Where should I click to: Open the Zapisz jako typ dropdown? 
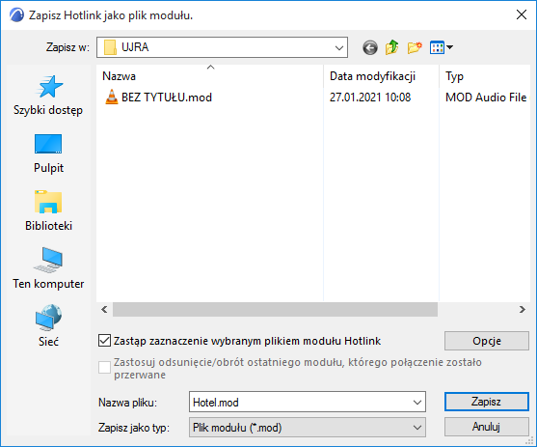308,428
